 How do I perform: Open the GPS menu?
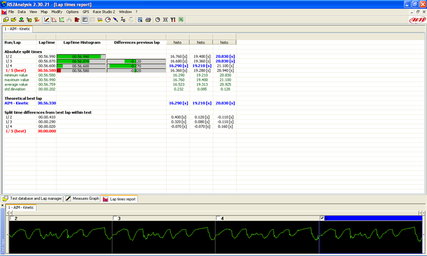(86, 12)
